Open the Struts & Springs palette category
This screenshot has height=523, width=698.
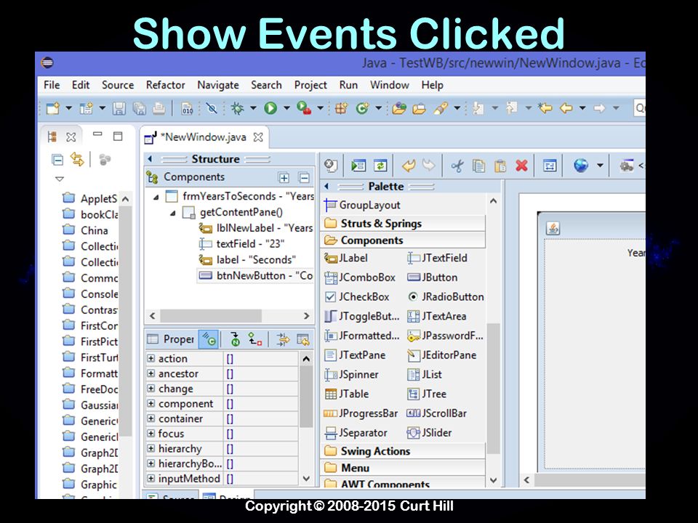[402, 223]
